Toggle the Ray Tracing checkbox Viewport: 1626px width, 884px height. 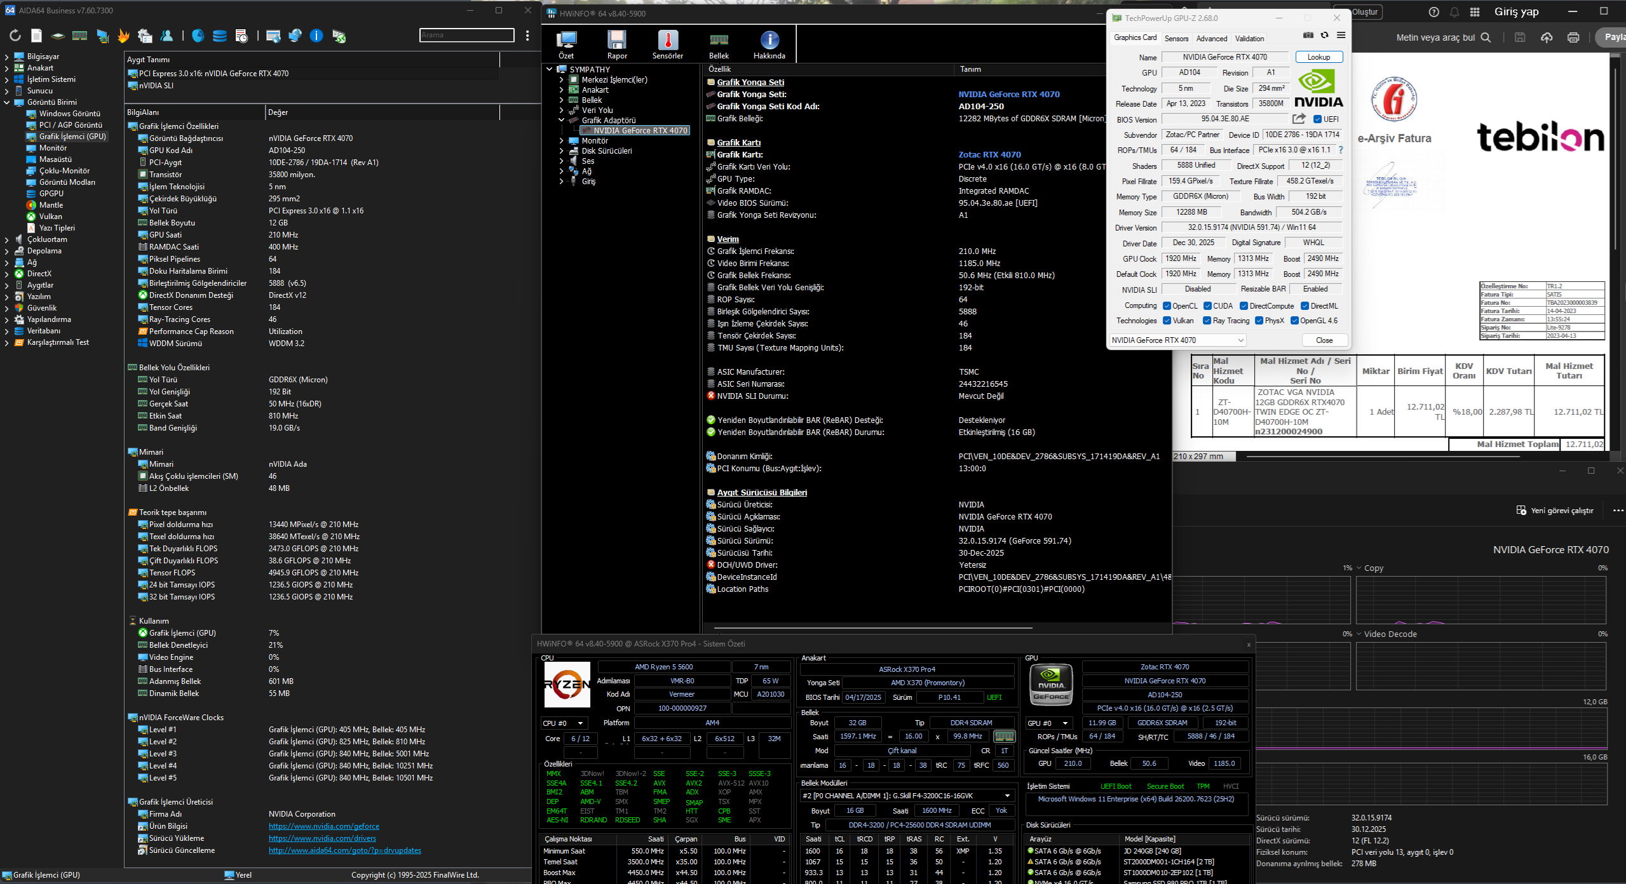point(1207,321)
